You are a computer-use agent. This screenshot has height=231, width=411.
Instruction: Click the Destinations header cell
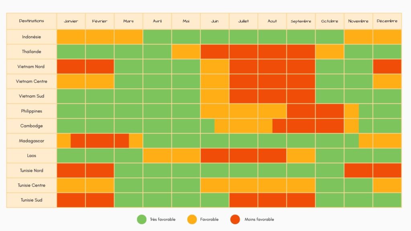coord(31,21)
